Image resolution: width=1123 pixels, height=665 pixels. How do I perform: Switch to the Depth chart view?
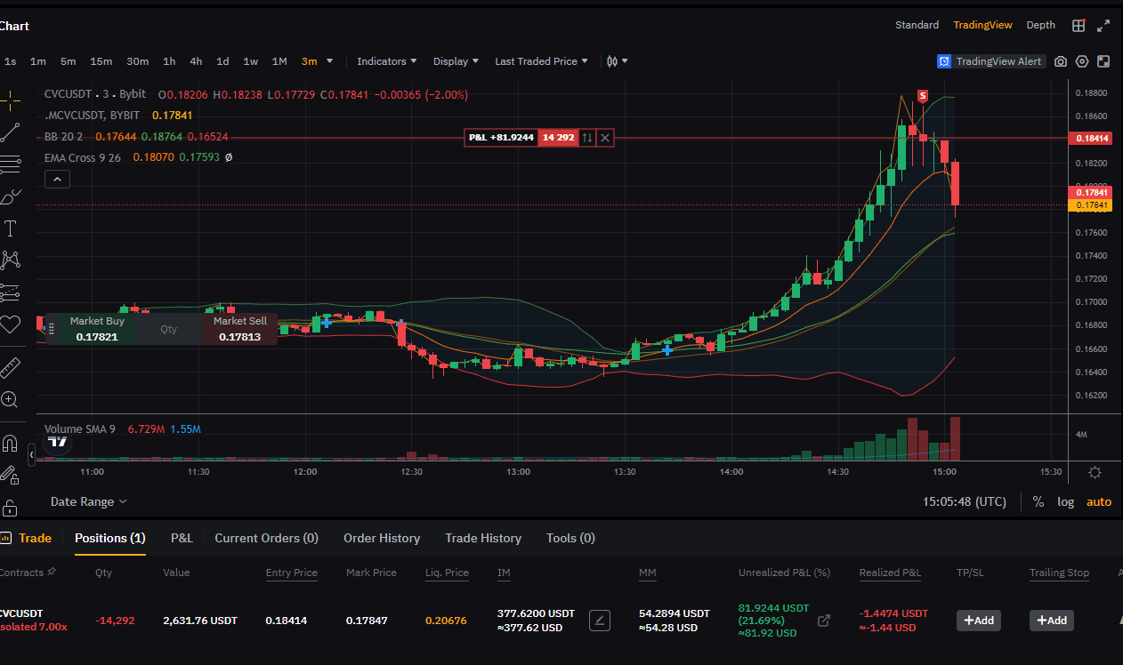1040,25
